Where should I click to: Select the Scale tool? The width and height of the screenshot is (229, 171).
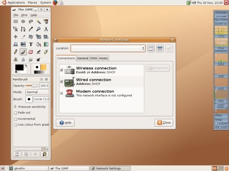point(38,37)
